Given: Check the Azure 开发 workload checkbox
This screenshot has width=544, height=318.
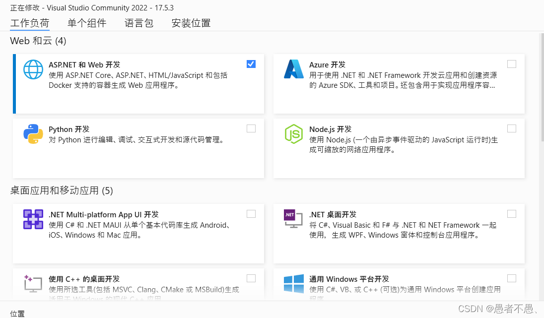Looking at the screenshot, I should (x=512, y=64).
